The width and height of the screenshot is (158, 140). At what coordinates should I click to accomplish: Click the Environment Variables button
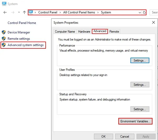coord(135,121)
